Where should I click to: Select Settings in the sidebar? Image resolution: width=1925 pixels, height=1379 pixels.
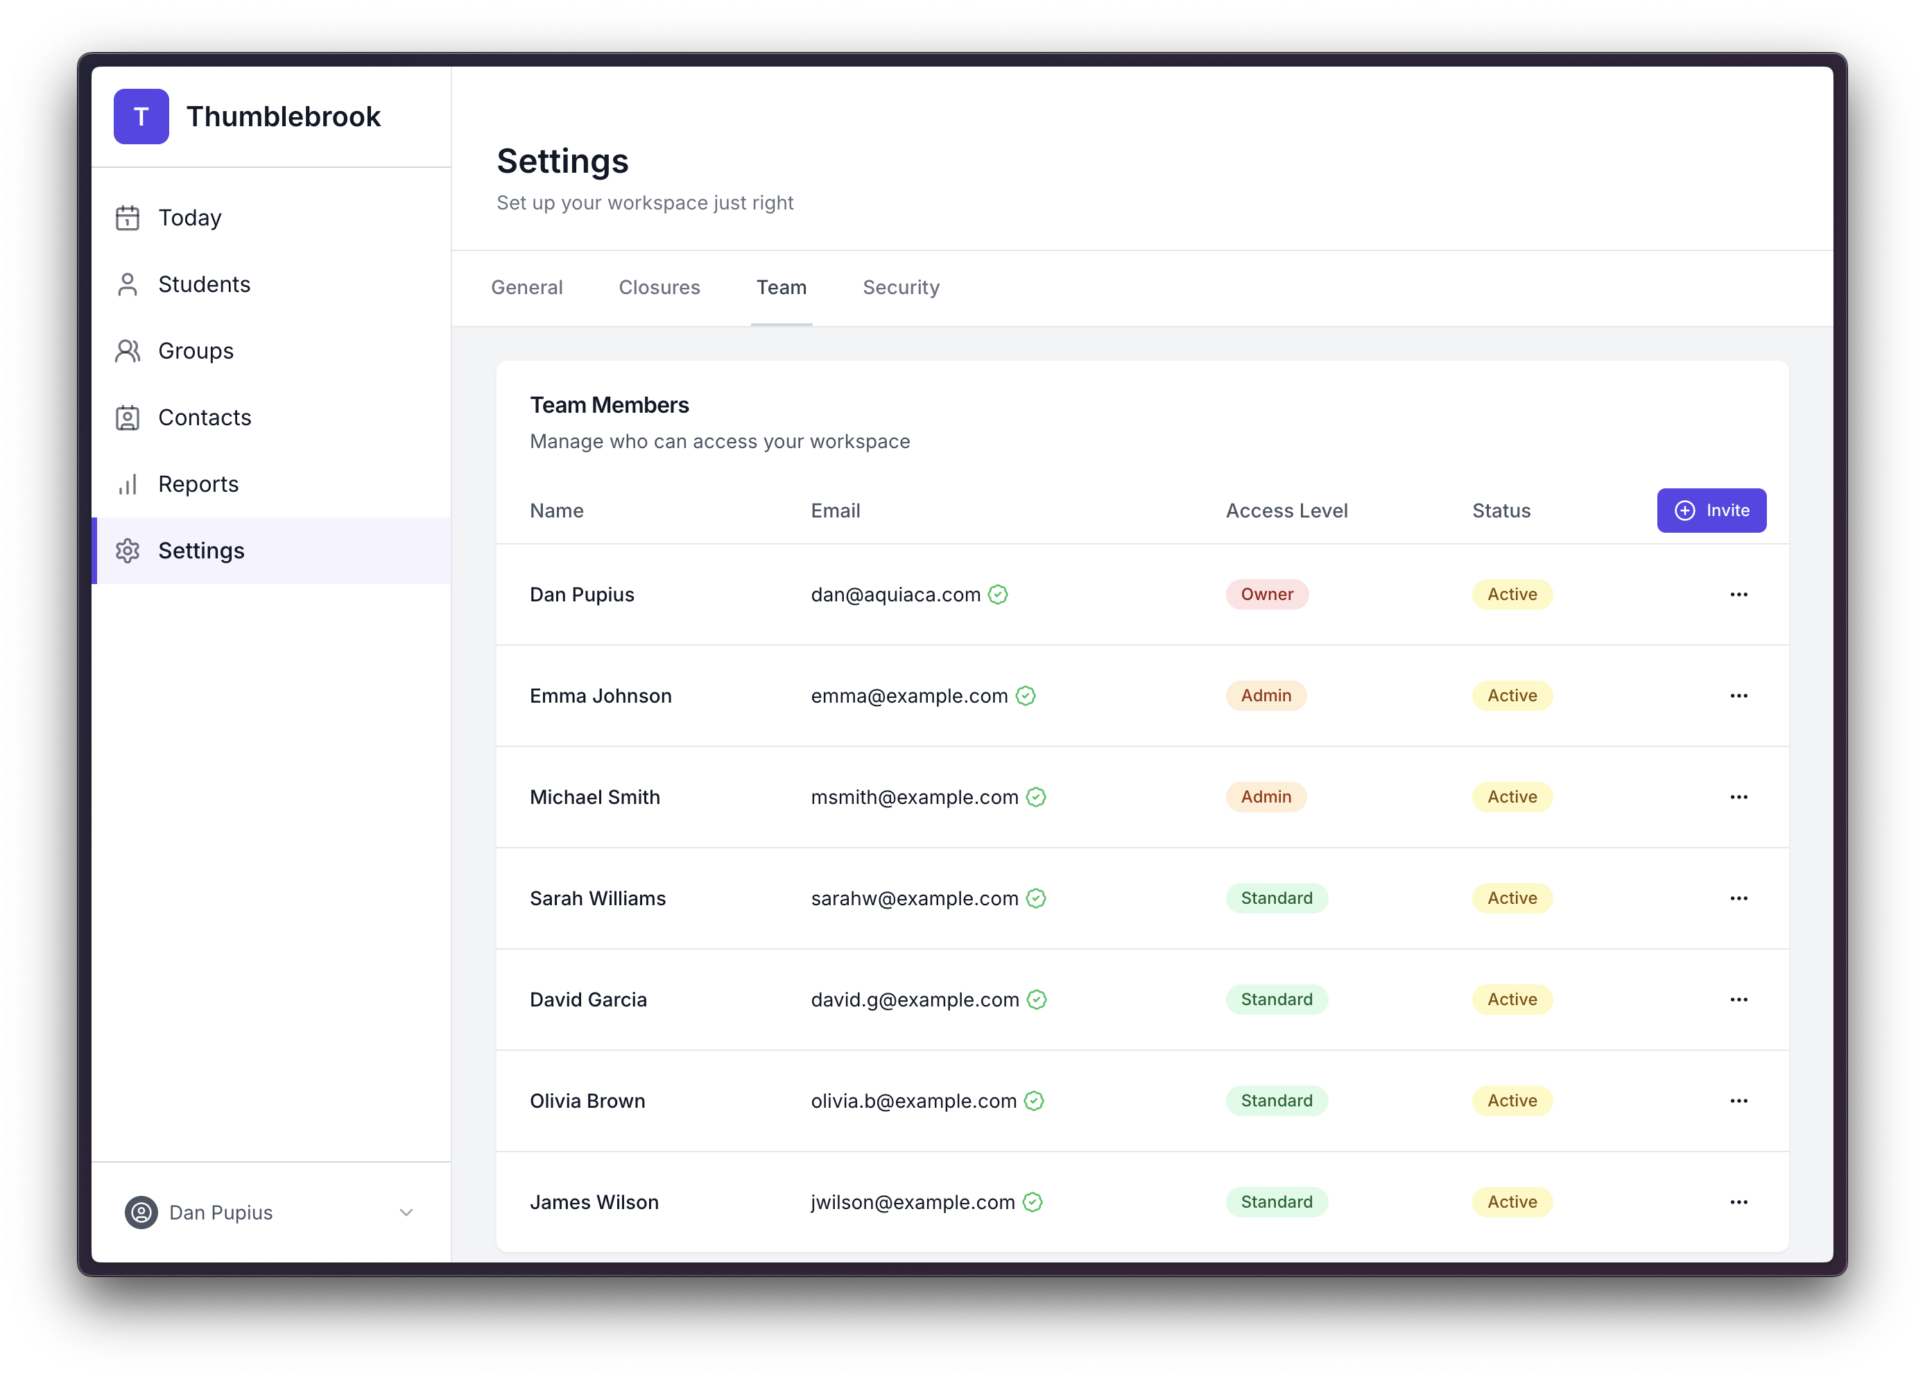272,551
